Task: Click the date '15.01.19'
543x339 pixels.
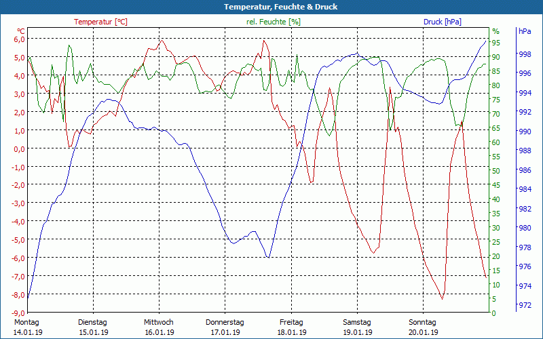Action: [94, 332]
